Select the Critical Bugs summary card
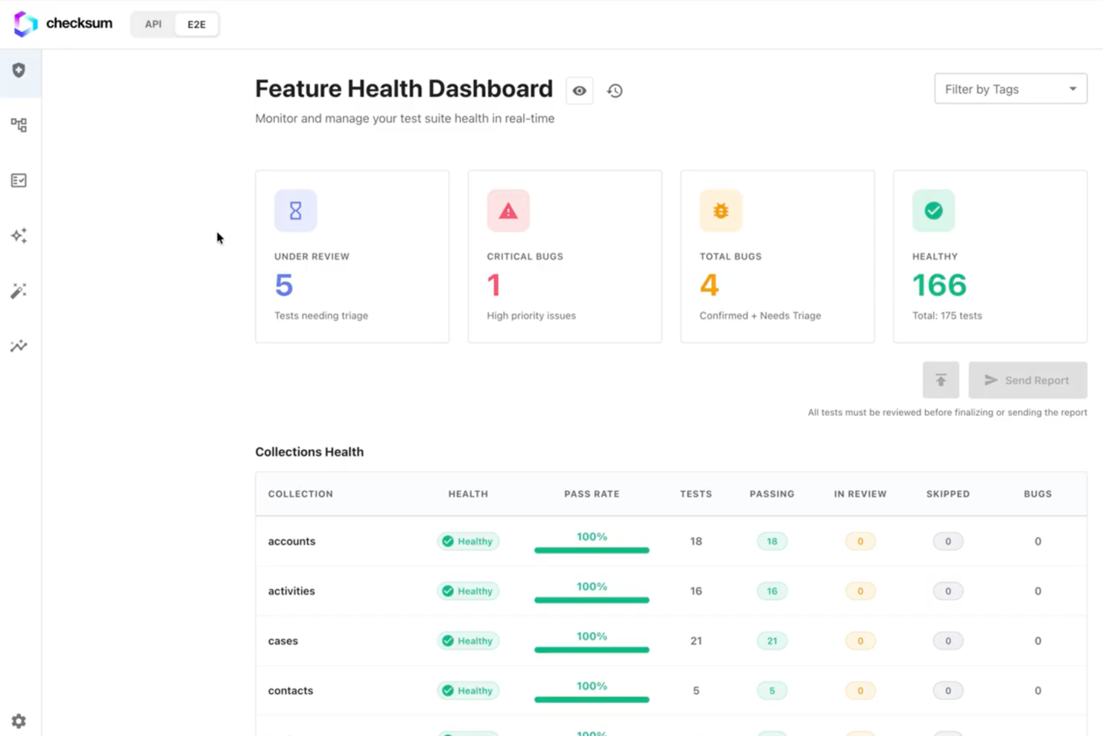Screen dimensions: 1103x736 tap(564, 257)
